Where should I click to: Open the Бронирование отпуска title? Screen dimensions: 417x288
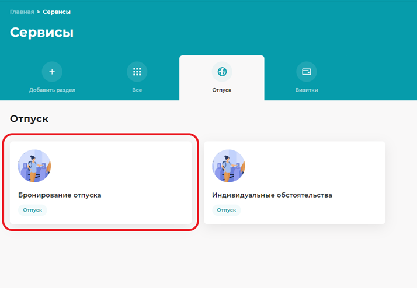click(x=60, y=195)
